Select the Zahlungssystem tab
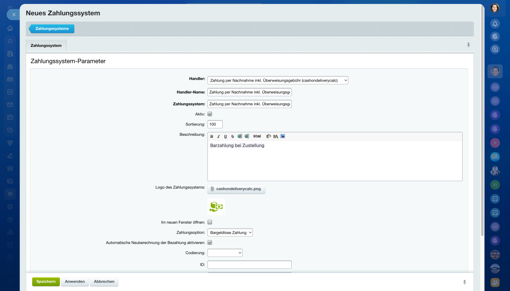This screenshot has width=510, height=291. coord(46,45)
